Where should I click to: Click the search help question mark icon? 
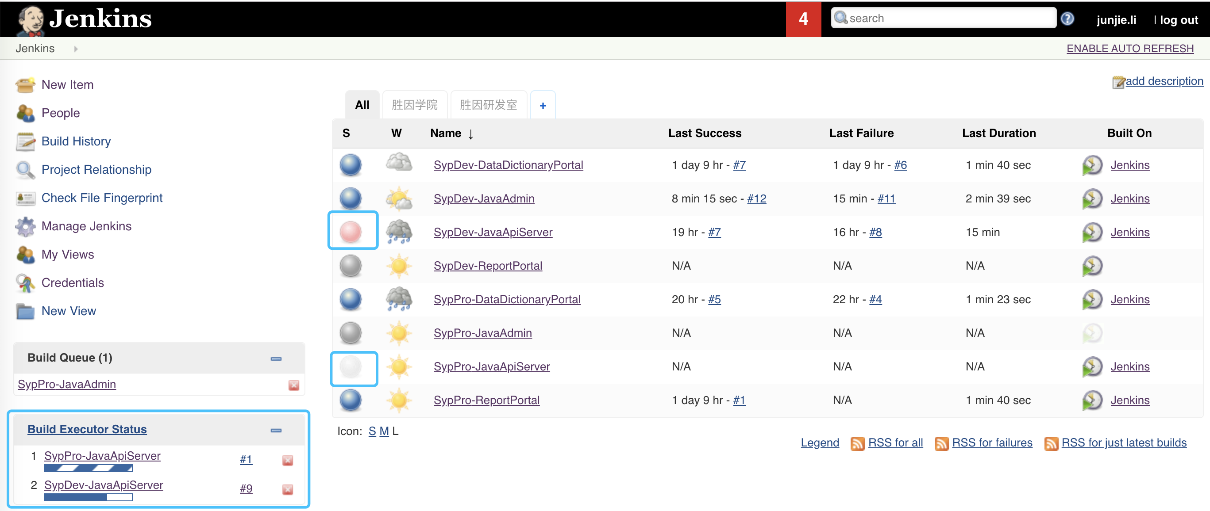[1067, 19]
